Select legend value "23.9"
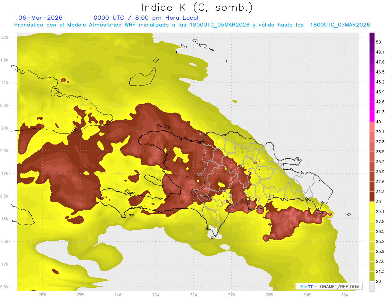Screen dimensions: 387x299 [380, 251]
